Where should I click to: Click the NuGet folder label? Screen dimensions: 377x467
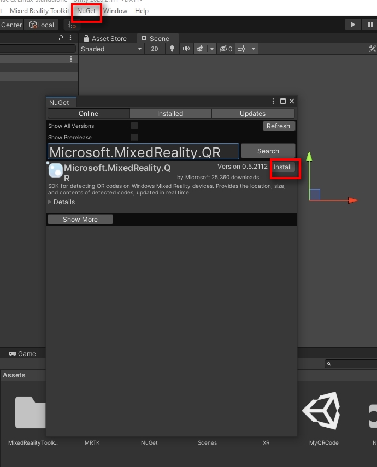(149, 442)
